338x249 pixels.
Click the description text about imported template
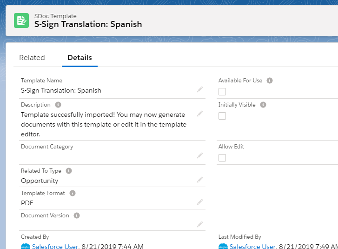(x=104, y=125)
